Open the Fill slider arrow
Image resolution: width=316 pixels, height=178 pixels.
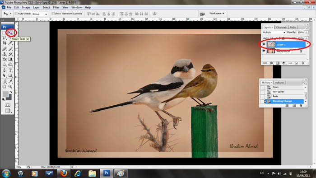click(x=307, y=38)
